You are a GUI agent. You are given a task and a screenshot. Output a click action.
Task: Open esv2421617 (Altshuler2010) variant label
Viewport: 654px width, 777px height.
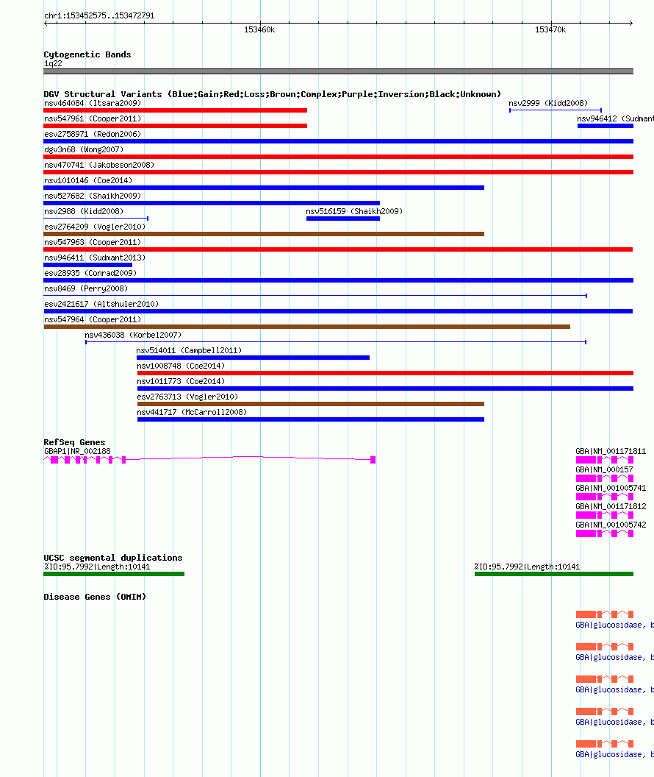pos(101,304)
